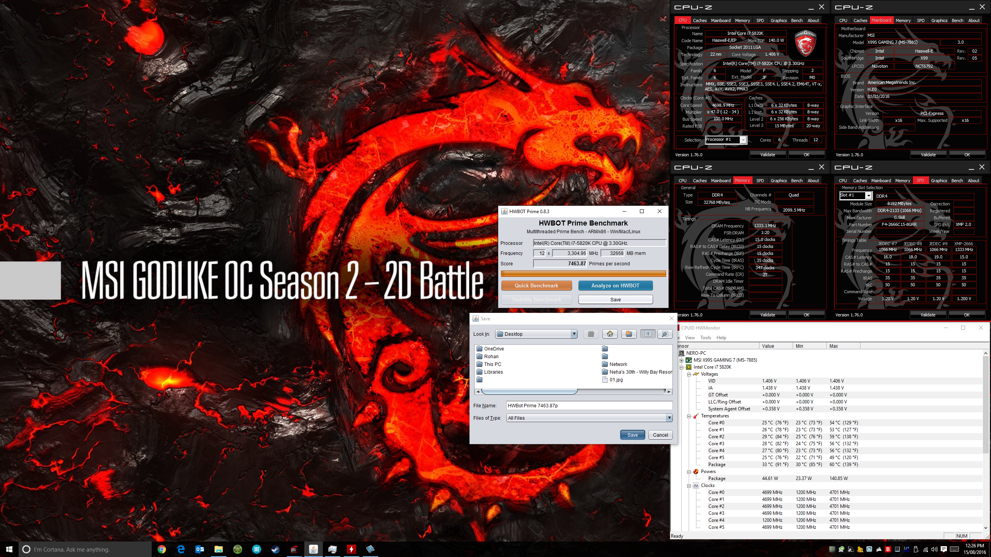Switch Save dialog to List view

coord(648,334)
